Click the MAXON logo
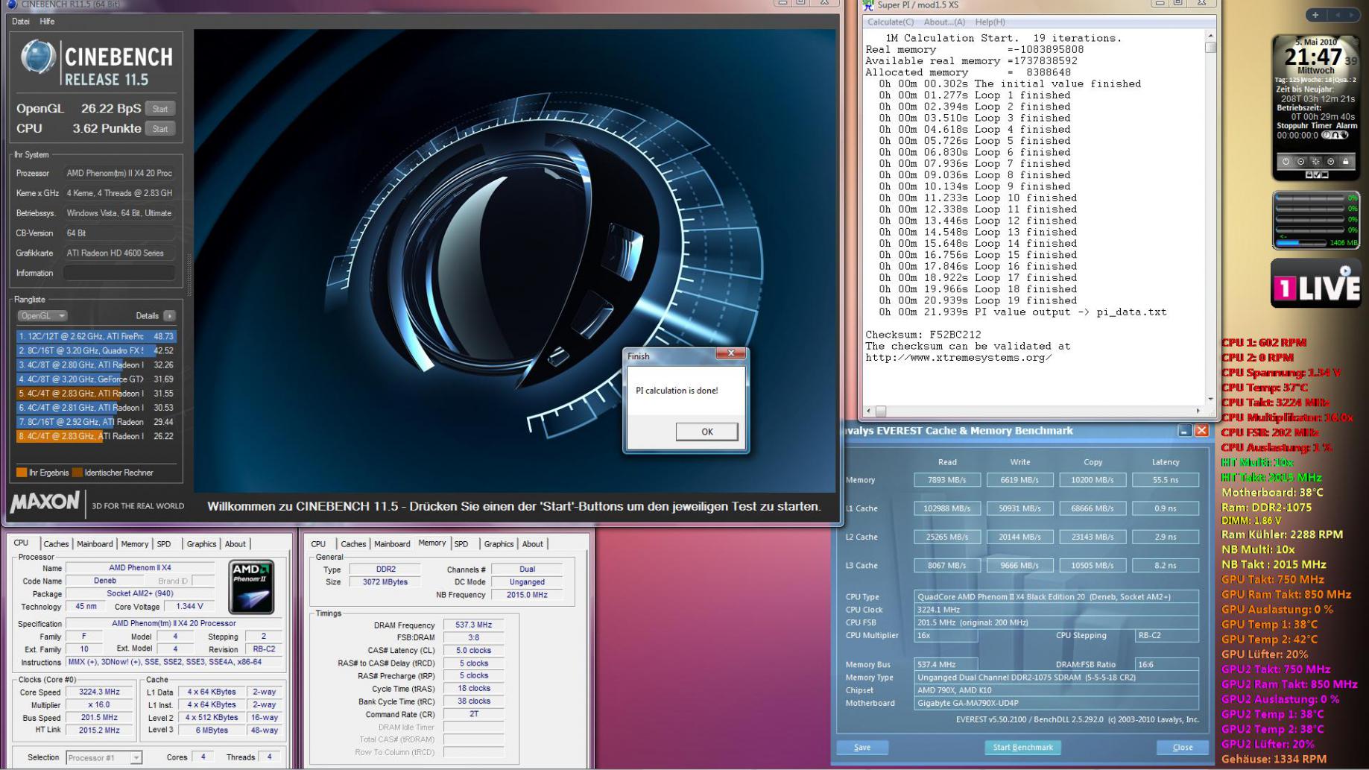1369x770 pixels. click(x=45, y=503)
